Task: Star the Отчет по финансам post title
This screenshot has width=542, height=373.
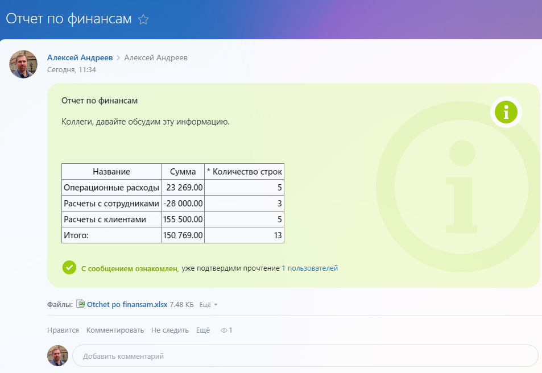Action: pyautogui.click(x=143, y=20)
